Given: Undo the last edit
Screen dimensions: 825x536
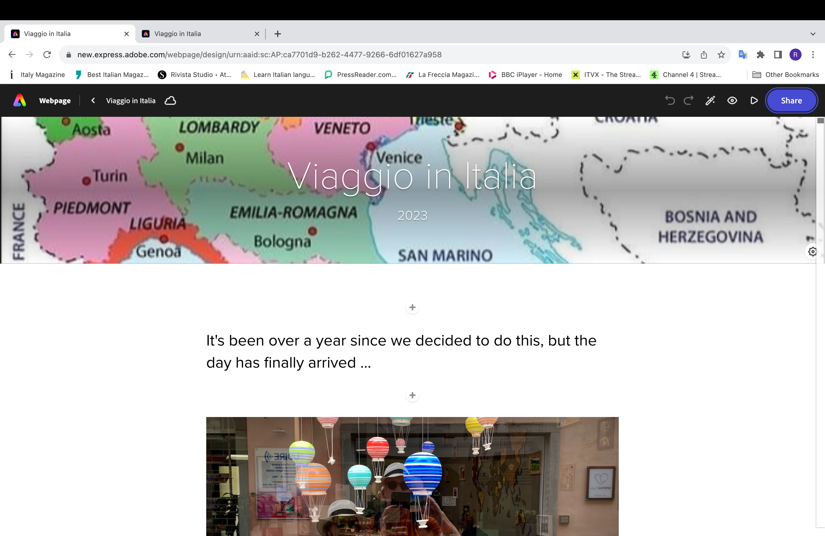Looking at the screenshot, I should (670, 100).
